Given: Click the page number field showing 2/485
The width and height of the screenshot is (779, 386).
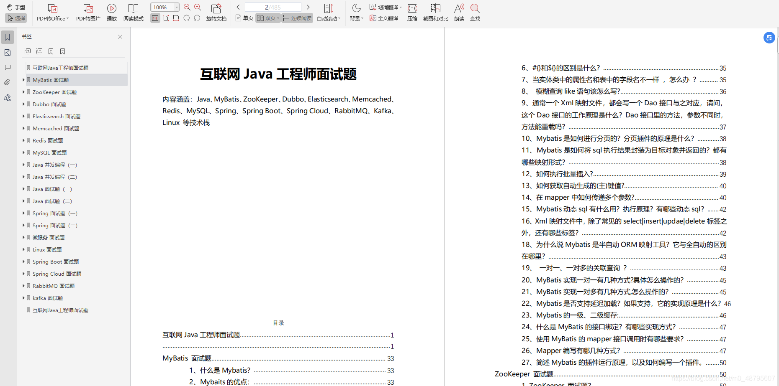Looking at the screenshot, I should coord(273,7).
